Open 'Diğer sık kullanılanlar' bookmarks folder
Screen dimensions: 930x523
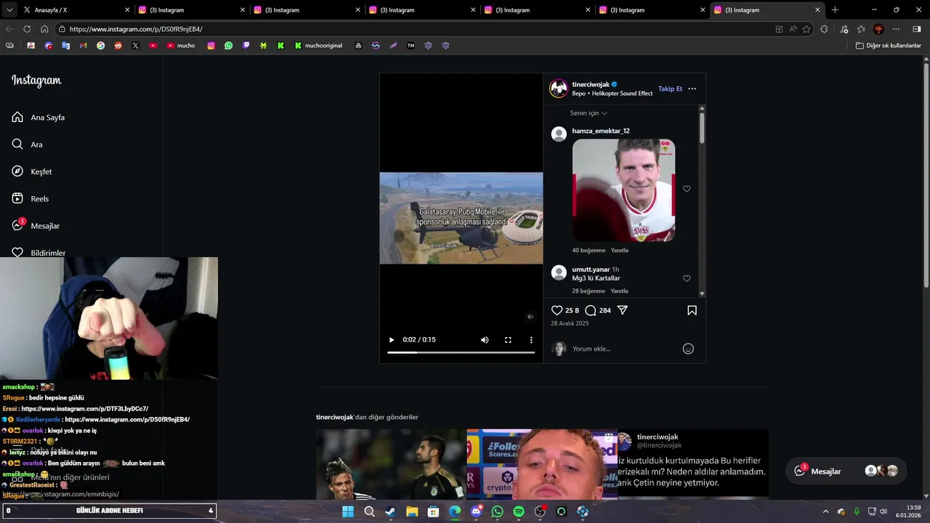click(x=888, y=45)
